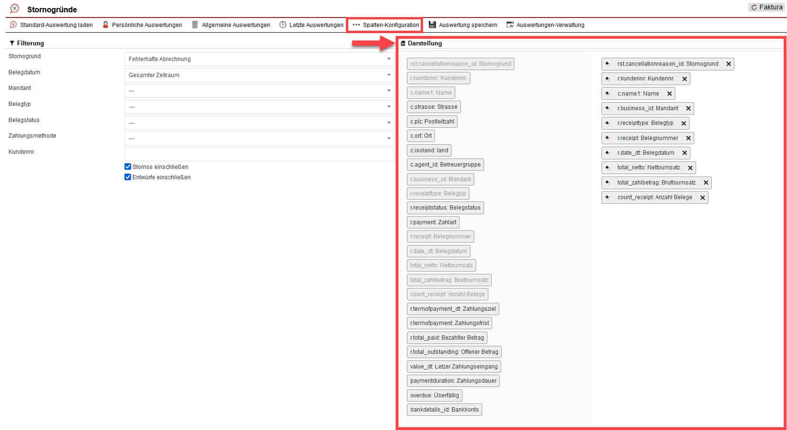Remove the r.kundennr column using X
The image size is (787, 430).
point(684,79)
